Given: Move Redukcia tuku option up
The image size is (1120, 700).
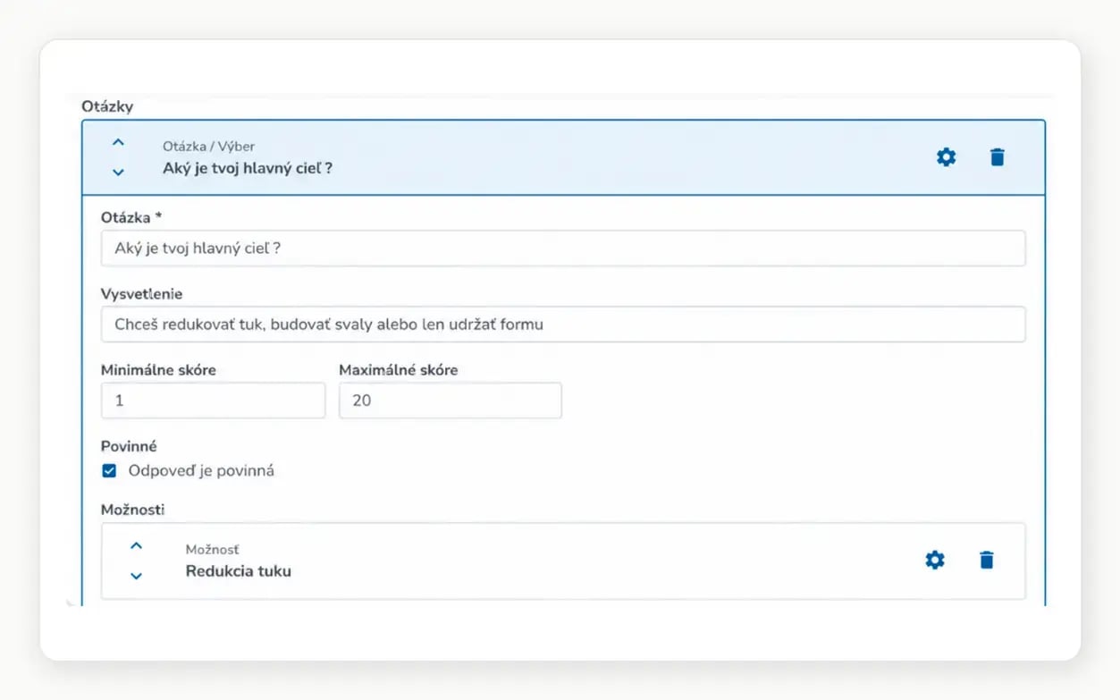Looking at the screenshot, I should (x=136, y=545).
